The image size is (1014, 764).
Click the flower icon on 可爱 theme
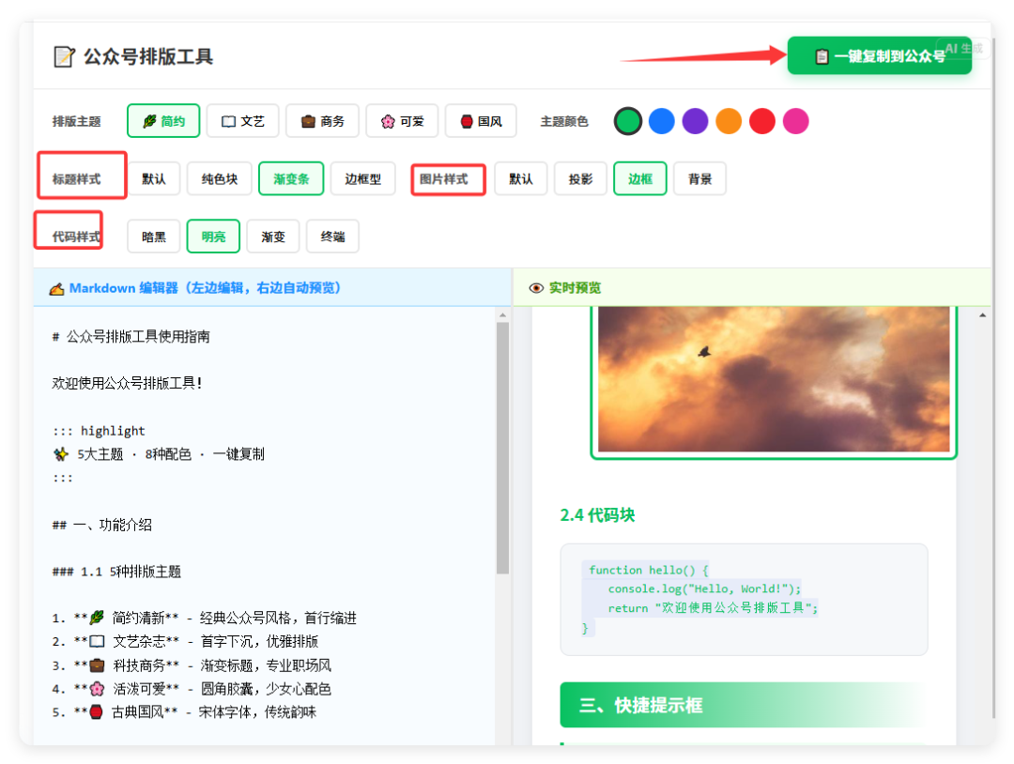(388, 121)
